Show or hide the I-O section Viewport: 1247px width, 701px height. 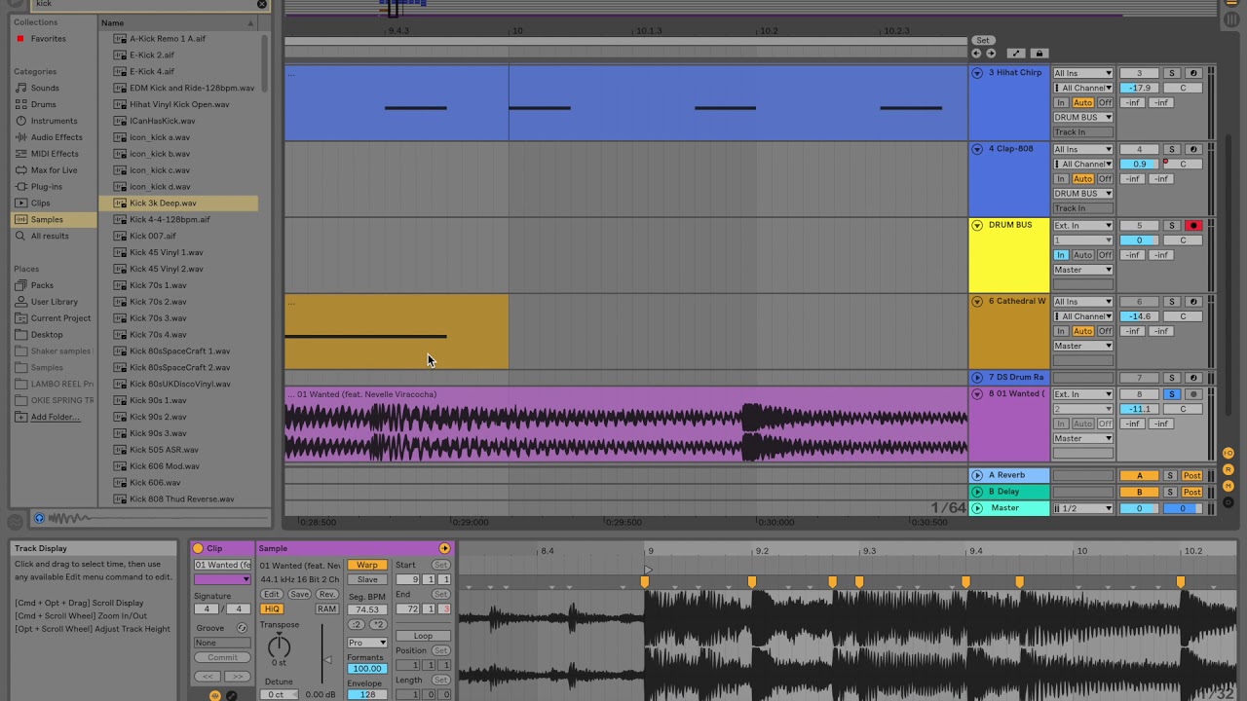pyautogui.click(x=1228, y=454)
